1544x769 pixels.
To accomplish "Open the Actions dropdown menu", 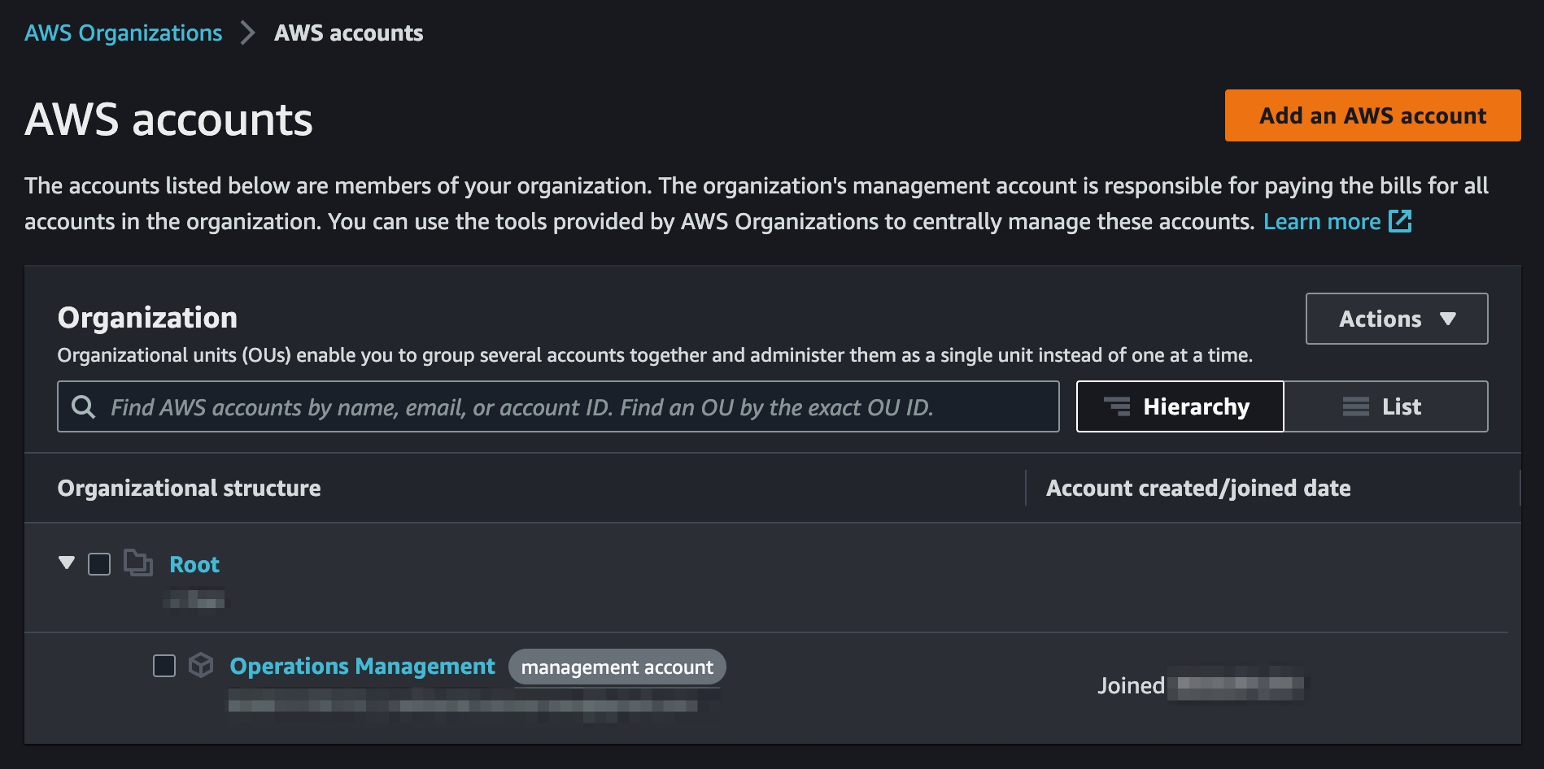I will pos(1397,319).
